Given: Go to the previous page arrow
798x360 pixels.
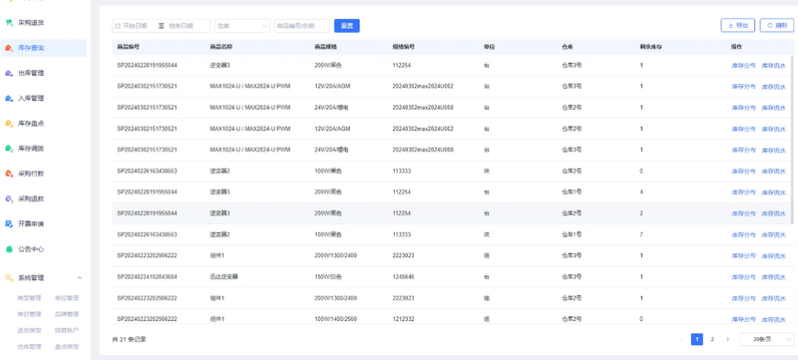Looking at the screenshot, I should click(x=681, y=339).
